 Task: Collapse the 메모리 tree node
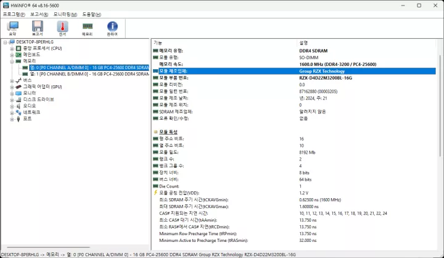[12, 61]
